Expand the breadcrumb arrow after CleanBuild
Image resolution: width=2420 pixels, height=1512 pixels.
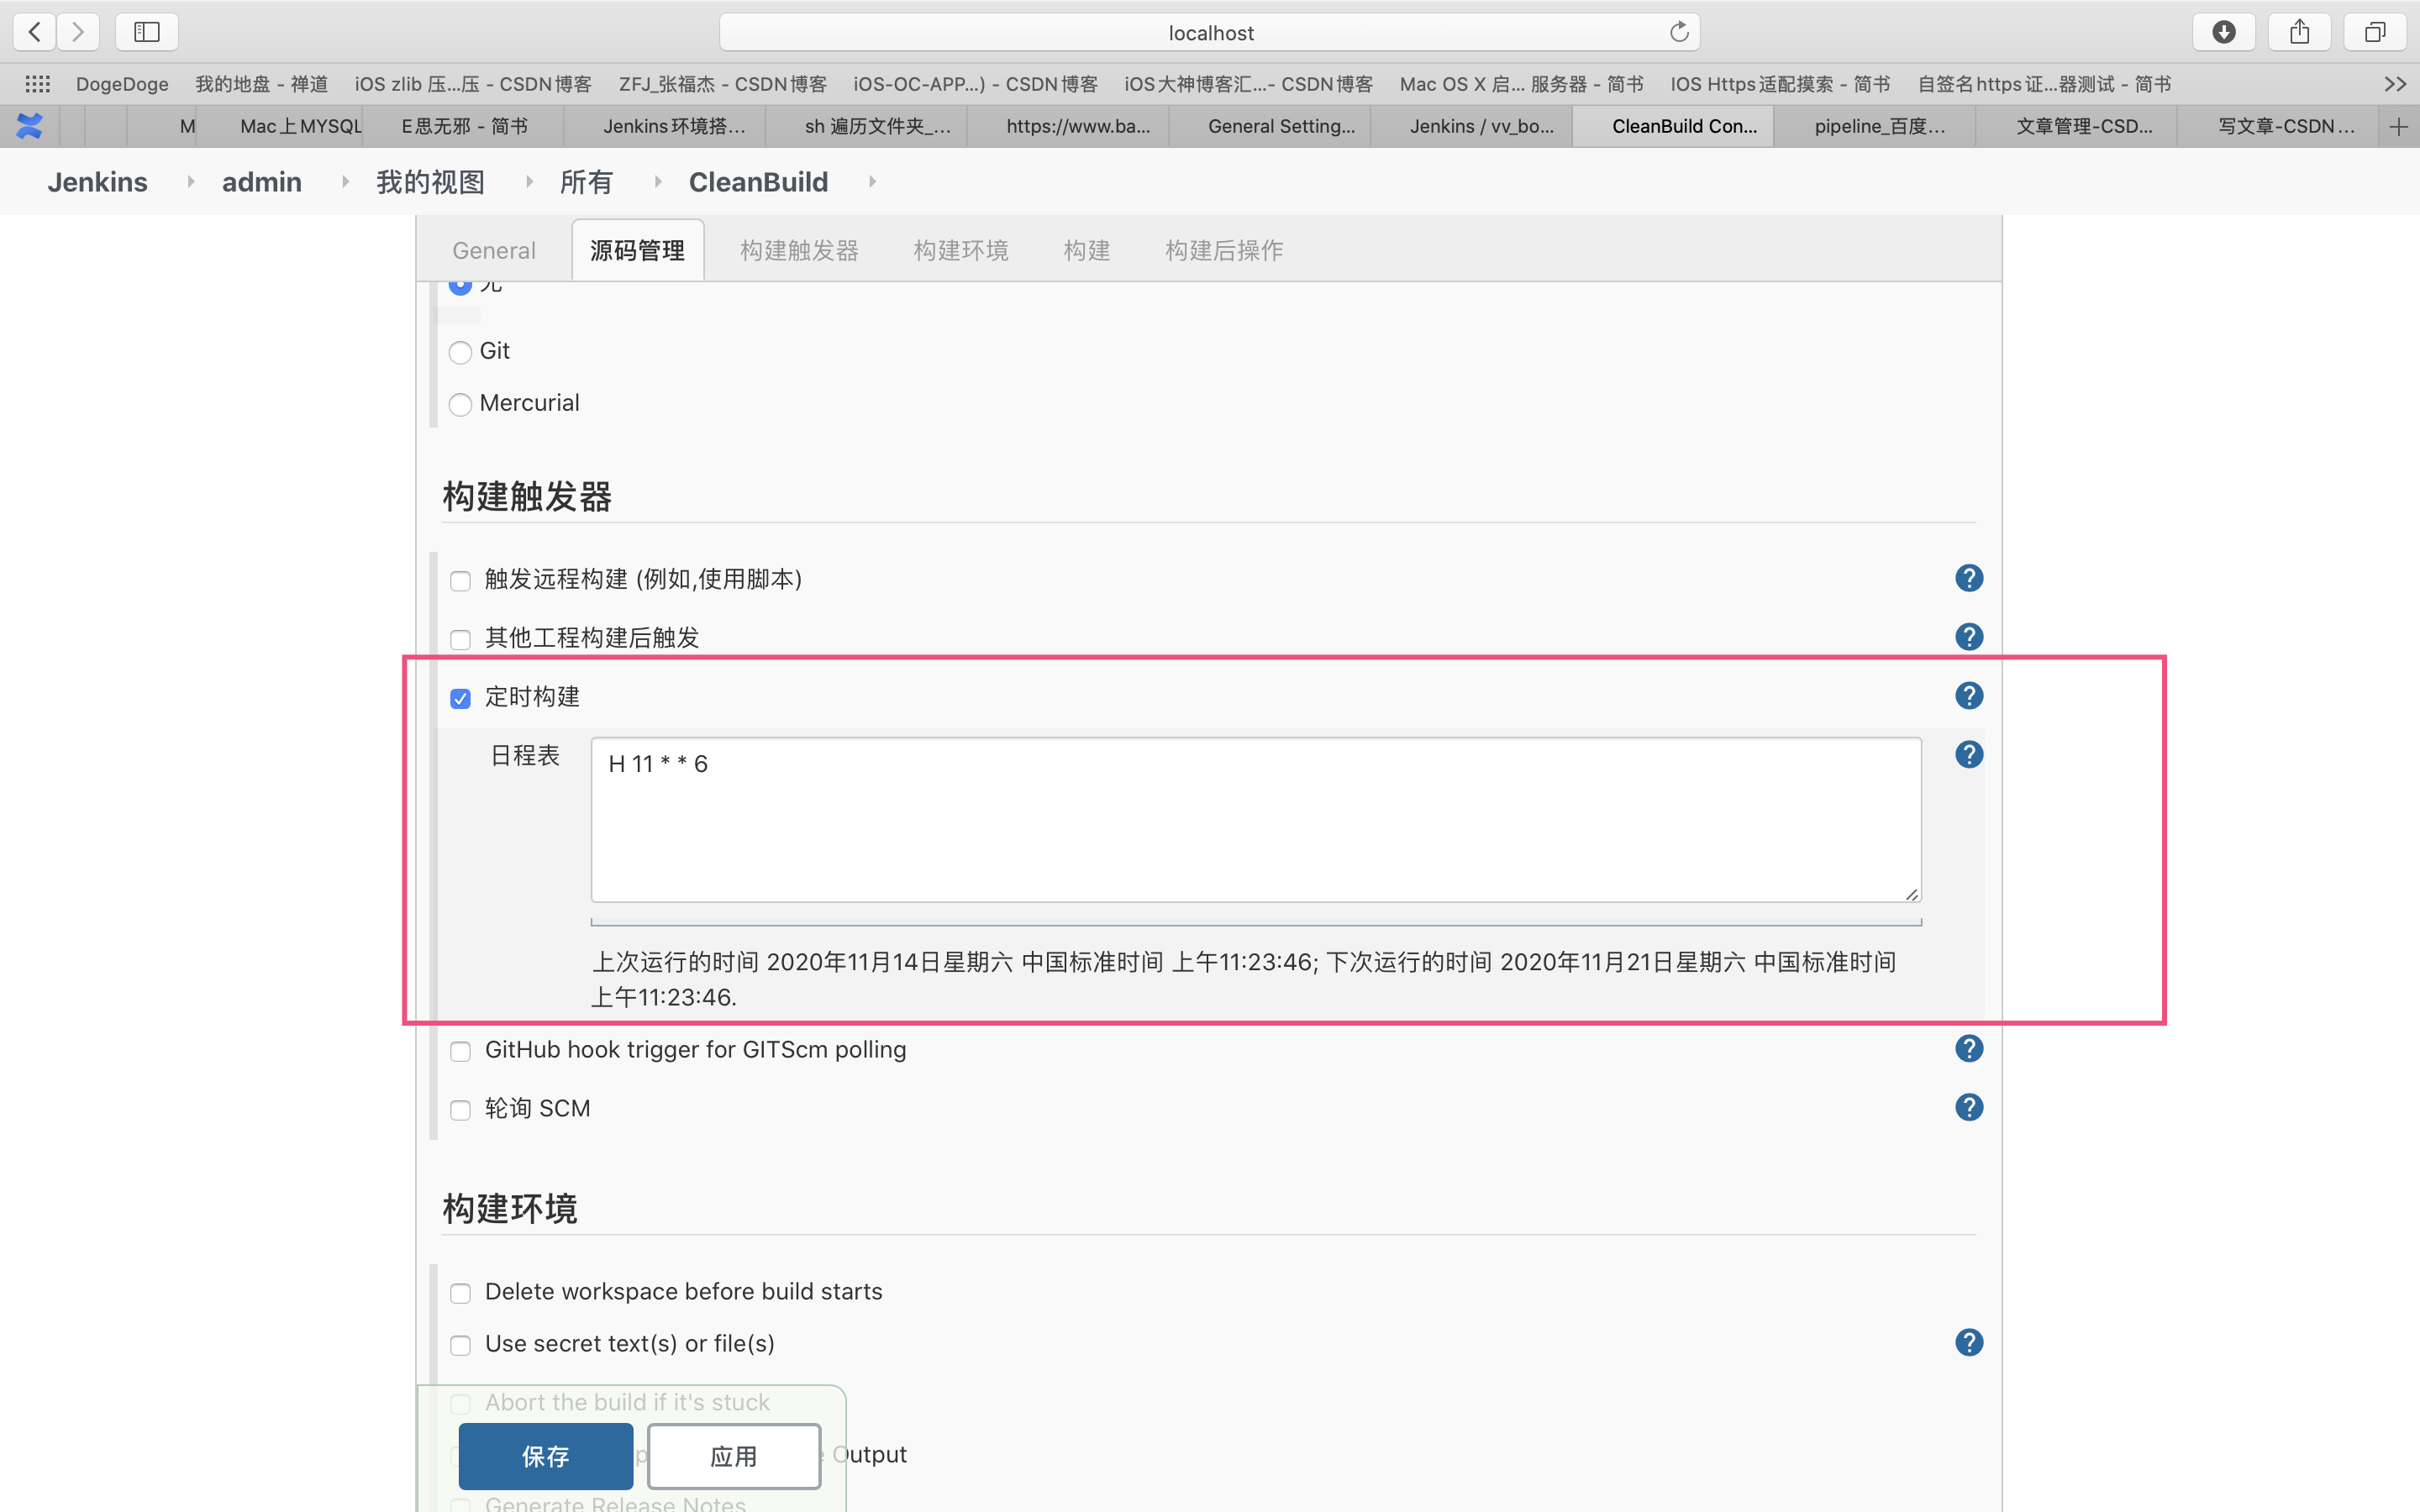coord(871,181)
